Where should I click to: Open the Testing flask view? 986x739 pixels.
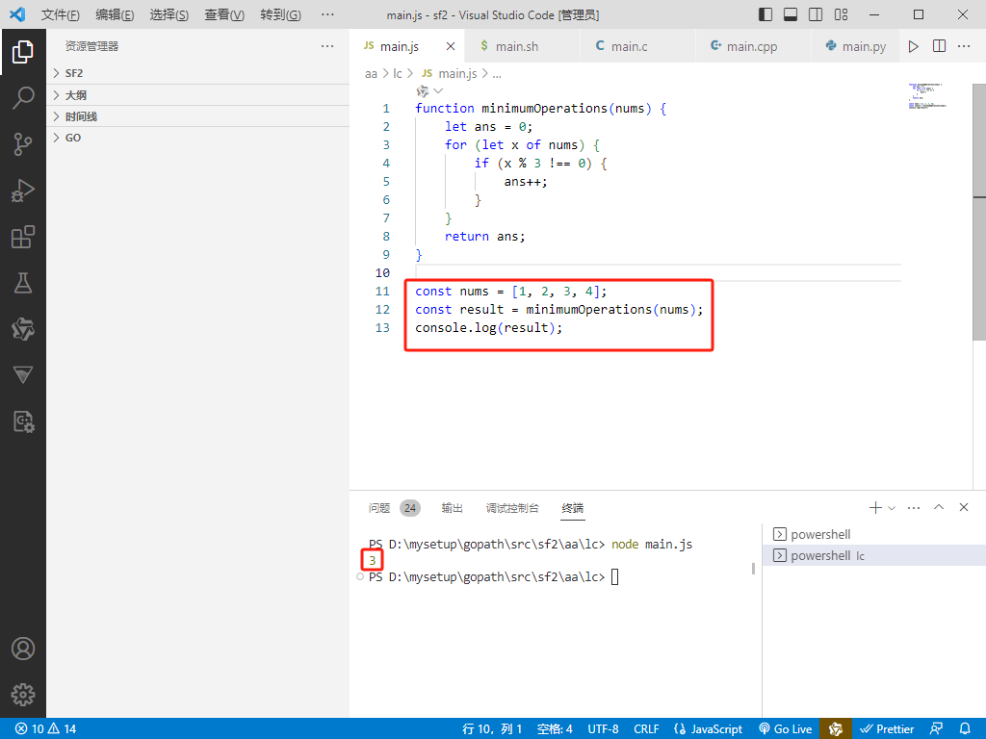23,283
